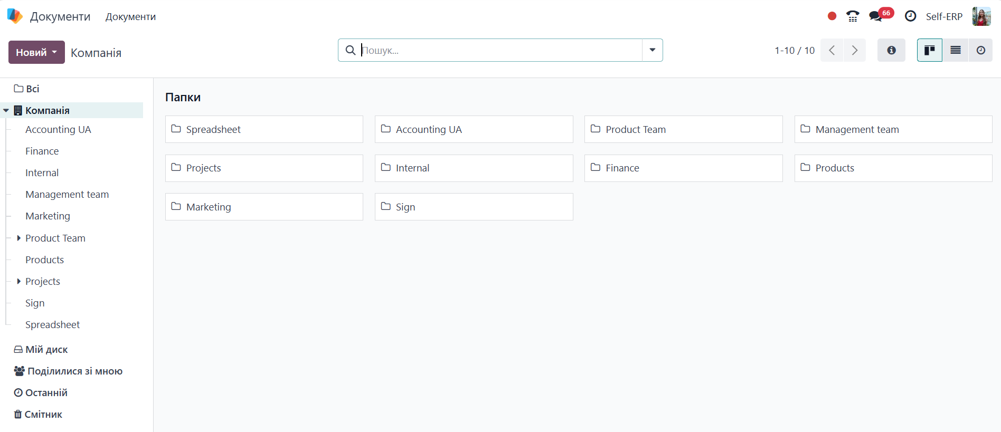Select Marketing in sidebar tree
The image size is (1001, 432).
(48, 216)
